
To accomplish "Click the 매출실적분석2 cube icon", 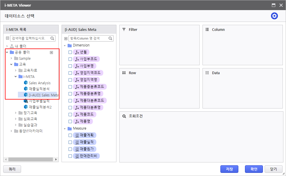I will pos(26,107).
